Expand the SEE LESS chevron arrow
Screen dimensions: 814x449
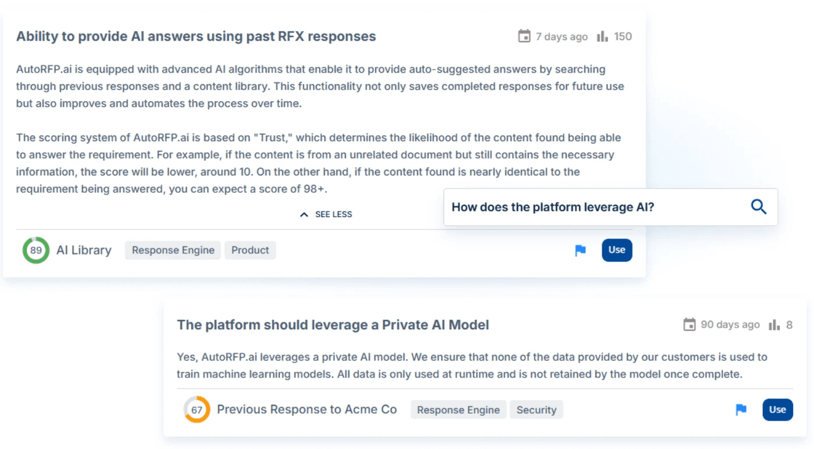pyautogui.click(x=304, y=214)
